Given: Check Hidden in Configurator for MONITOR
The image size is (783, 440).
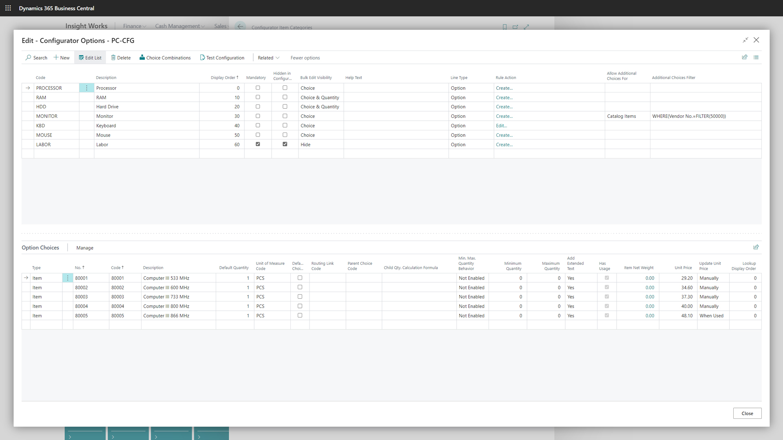Looking at the screenshot, I should [x=285, y=116].
